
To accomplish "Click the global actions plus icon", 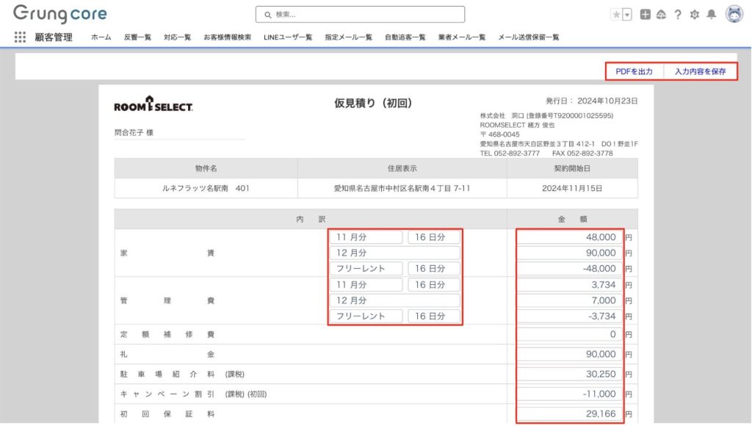I will click(645, 15).
